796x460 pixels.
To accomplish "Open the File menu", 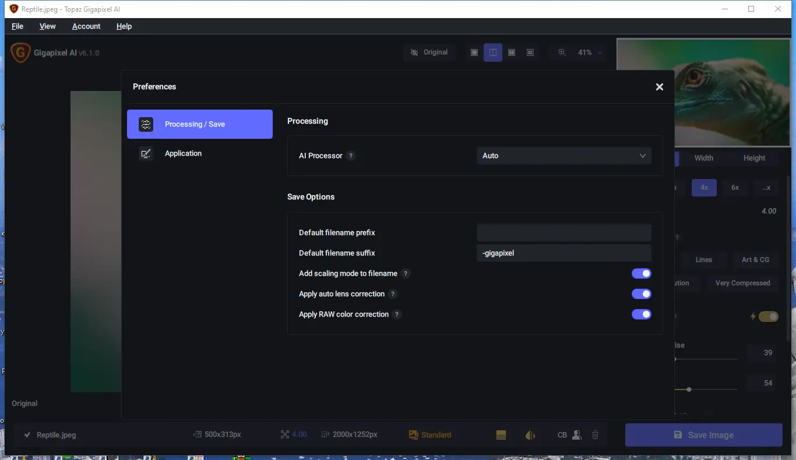I will point(17,26).
